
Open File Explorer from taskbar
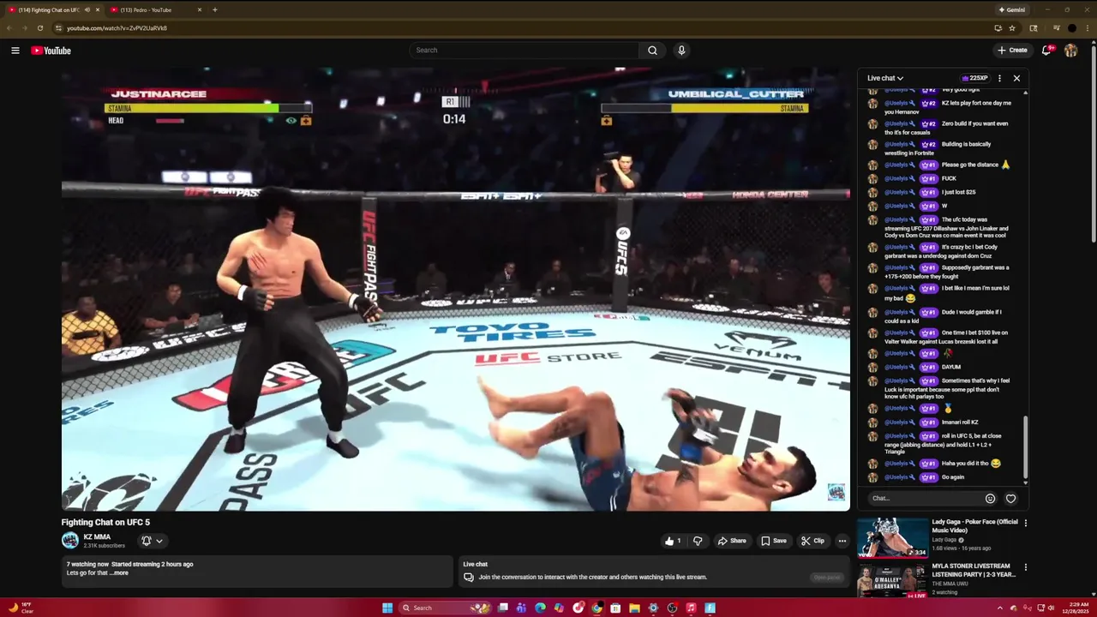634,608
